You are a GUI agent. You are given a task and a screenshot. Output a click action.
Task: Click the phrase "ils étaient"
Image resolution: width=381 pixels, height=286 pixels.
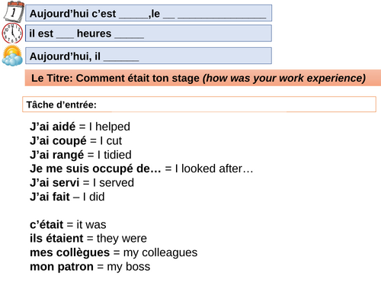click(56, 239)
